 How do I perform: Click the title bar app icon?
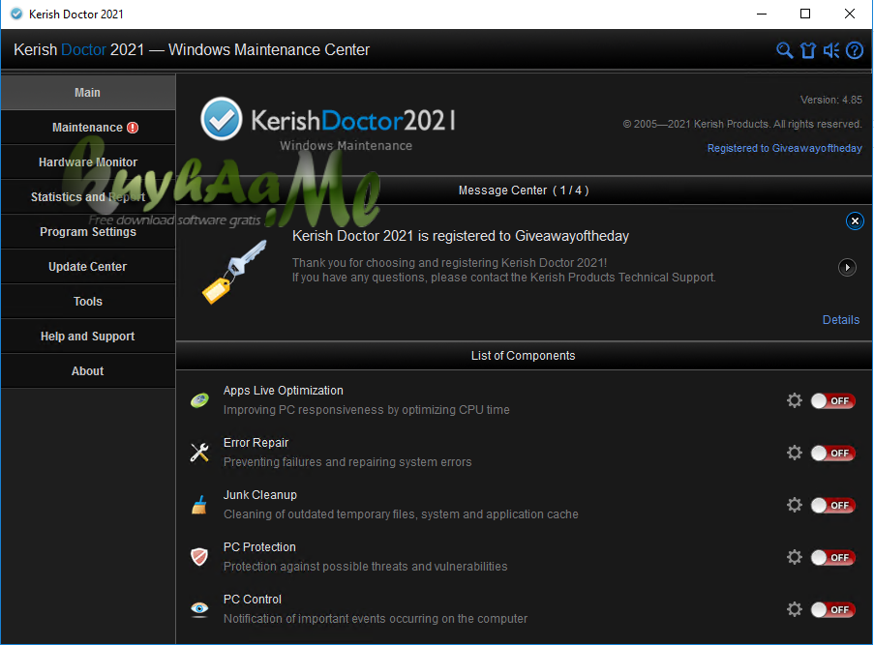click(16, 14)
